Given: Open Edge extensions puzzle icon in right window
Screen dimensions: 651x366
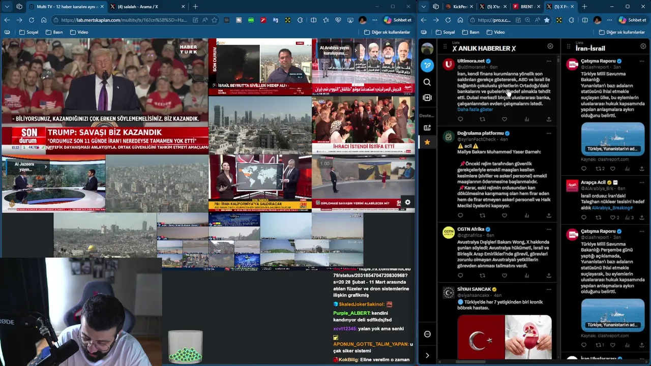Looking at the screenshot, I should 572,20.
